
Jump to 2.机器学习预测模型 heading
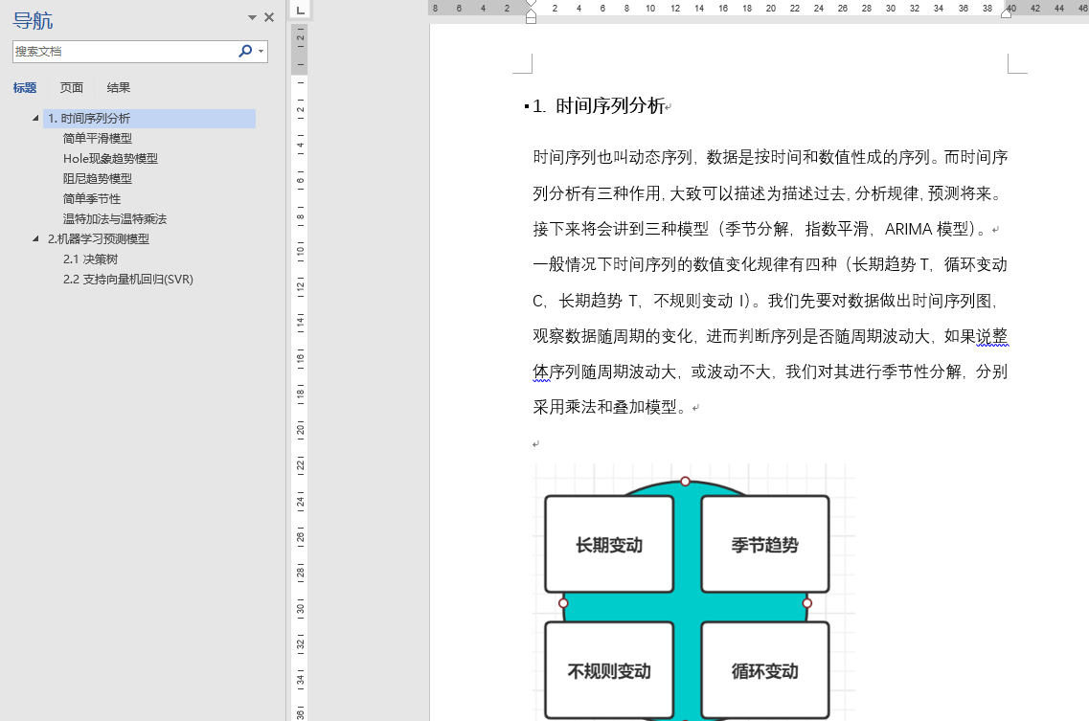pos(98,239)
